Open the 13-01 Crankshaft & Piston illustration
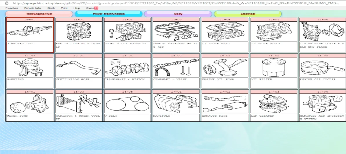The image size is (346, 154). [x=127, y=67]
